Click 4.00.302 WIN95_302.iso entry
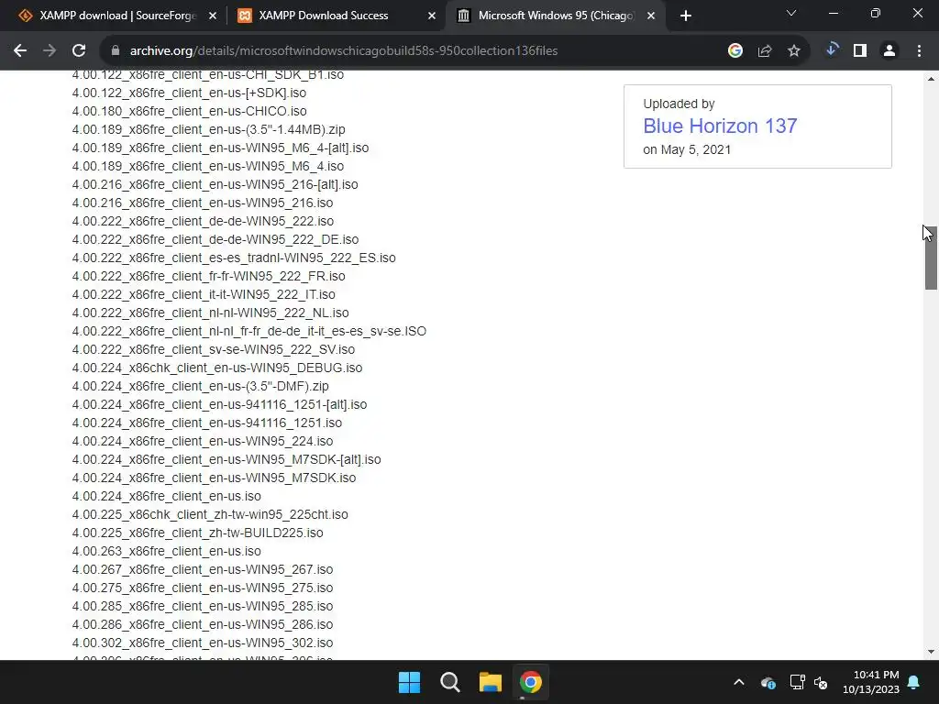The width and height of the screenshot is (939, 704). point(203,643)
